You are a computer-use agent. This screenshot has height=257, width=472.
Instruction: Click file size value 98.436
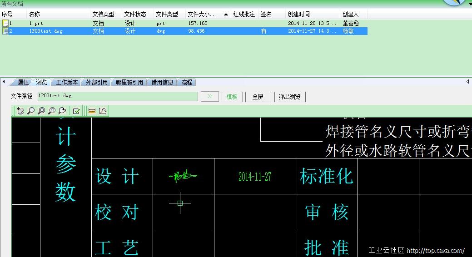[196, 31]
